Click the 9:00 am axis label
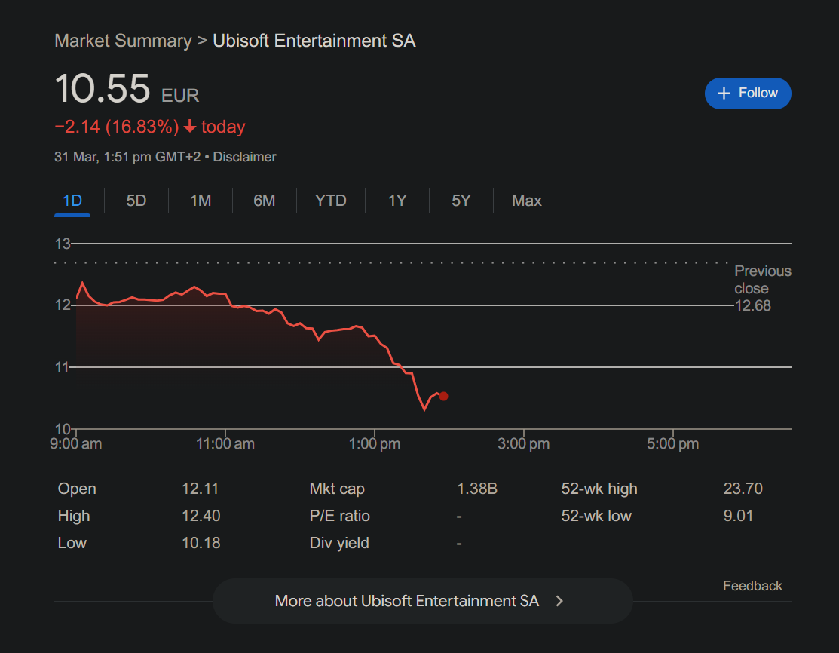Screen dimensions: 839x653 [x=76, y=443]
